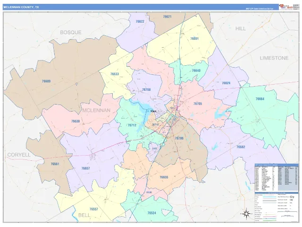Select ZIP code label 76624
Image resolution: width=302 pixels, height=227 pixels.
coord(226,83)
